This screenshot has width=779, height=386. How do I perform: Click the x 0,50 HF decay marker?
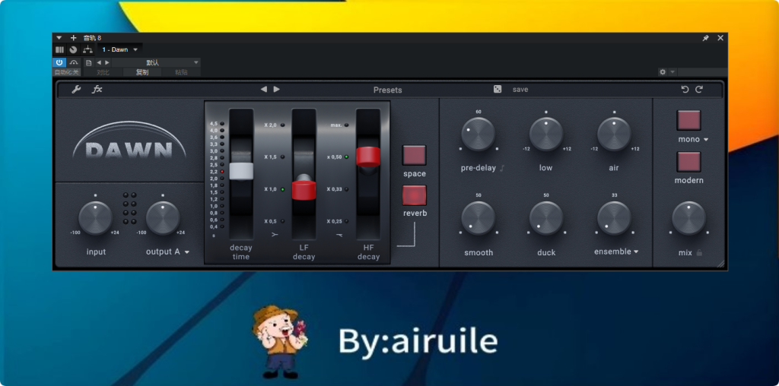(x=337, y=157)
